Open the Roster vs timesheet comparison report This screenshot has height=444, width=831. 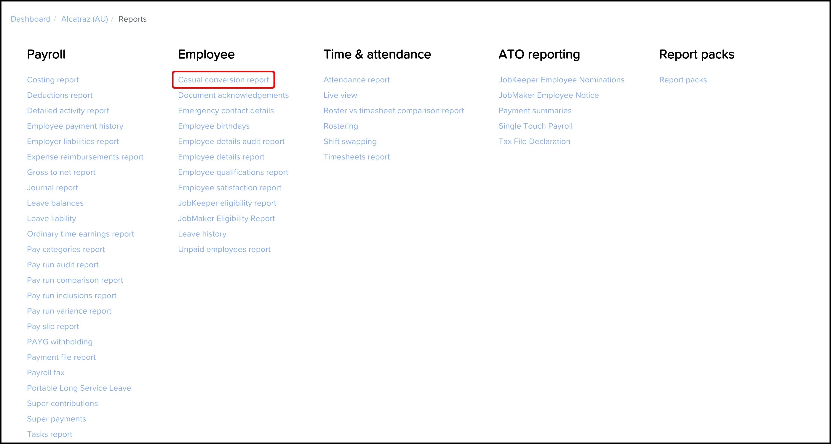click(x=394, y=111)
